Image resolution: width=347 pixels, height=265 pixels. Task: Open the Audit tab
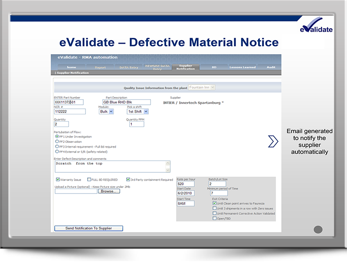pos(271,67)
